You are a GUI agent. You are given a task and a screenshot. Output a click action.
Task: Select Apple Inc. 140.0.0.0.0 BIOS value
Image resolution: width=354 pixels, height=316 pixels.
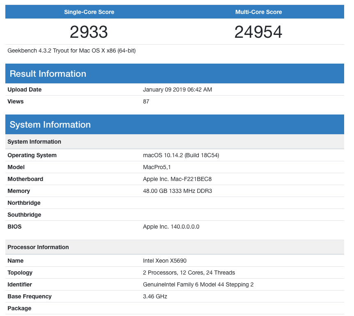pyautogui.click(x=171, y=227)
